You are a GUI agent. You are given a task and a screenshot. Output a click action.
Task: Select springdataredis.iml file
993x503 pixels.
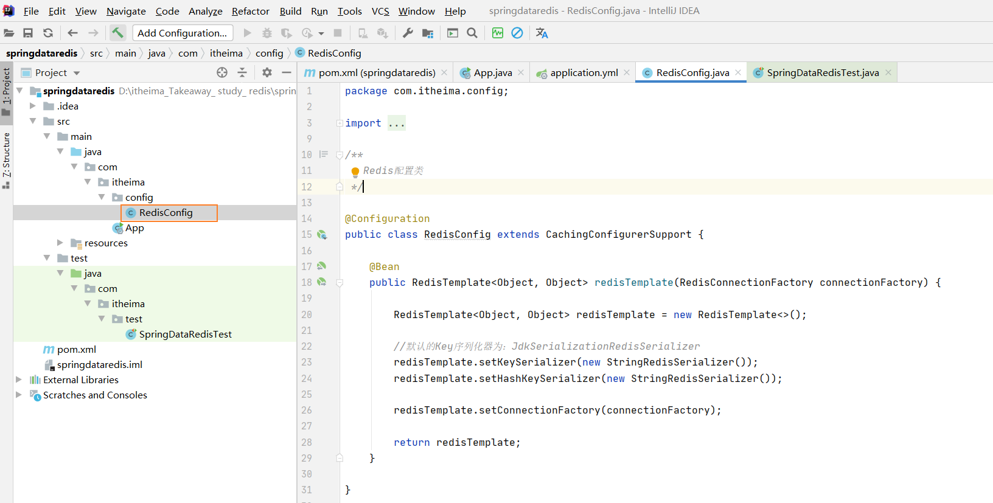tap(99, 364)
